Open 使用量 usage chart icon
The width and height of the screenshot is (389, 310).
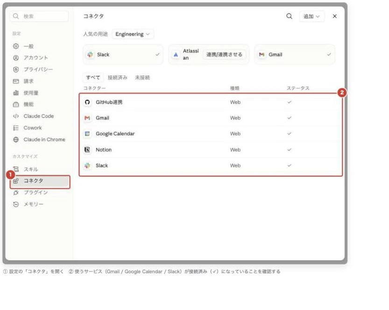click(x=16, y=93)
